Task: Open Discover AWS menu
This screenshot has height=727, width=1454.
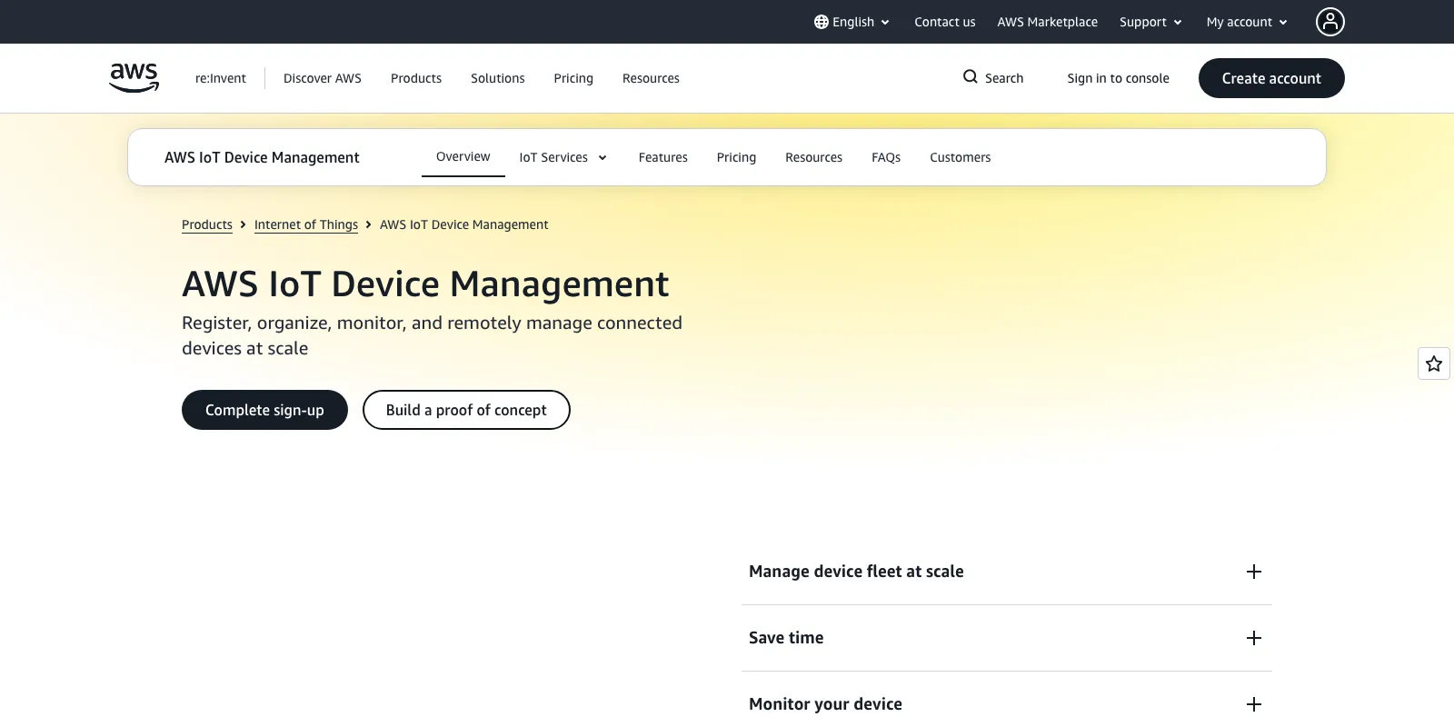Action: (323, 78)
